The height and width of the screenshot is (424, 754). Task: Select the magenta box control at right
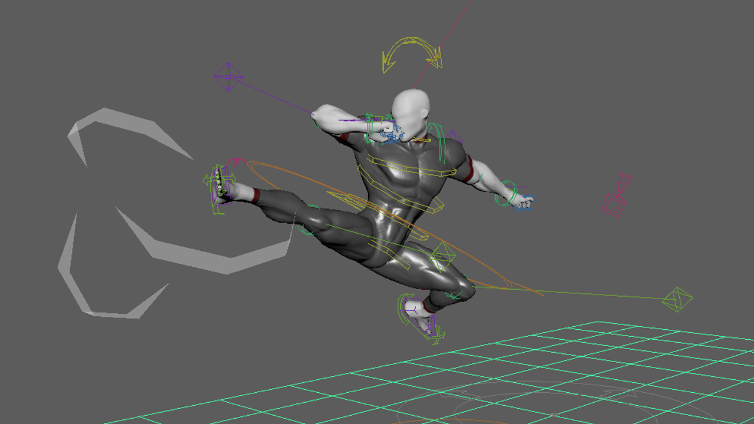point(616,195)
